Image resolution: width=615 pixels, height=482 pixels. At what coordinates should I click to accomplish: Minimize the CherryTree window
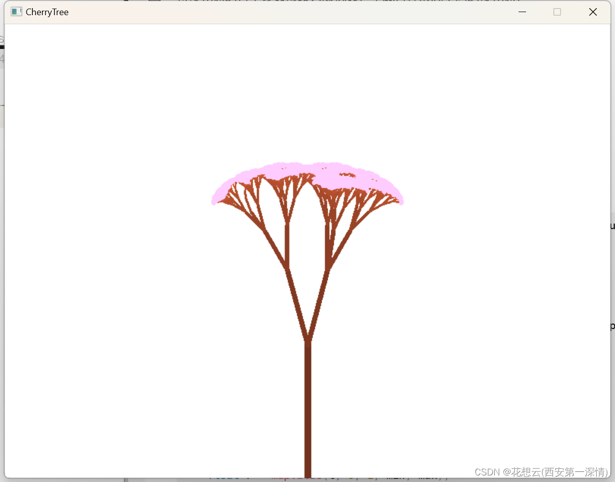(523, 12)
